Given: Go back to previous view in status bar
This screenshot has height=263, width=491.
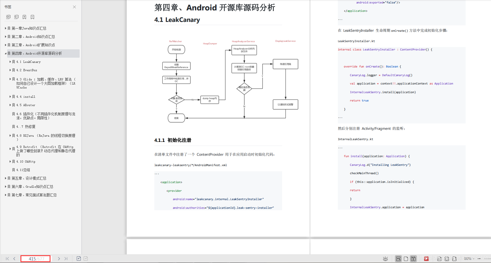Looking at the screenshot, I should pyautogui.click(x=79, y=259).
